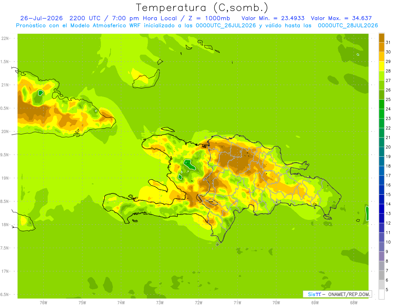
Task: Click colorbar label '20'
Action: (x=388, y=147)
